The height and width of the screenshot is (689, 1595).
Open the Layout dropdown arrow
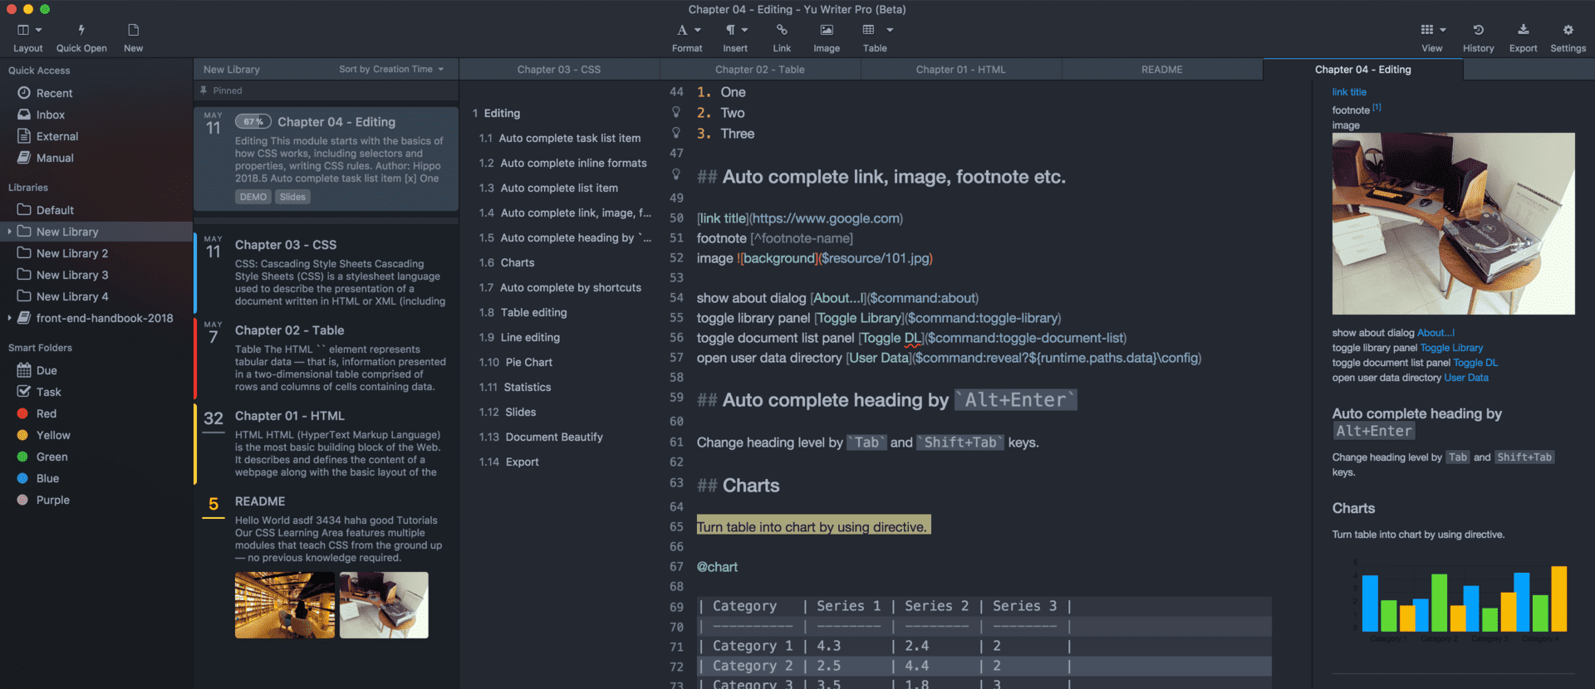(x=38, y=30)
